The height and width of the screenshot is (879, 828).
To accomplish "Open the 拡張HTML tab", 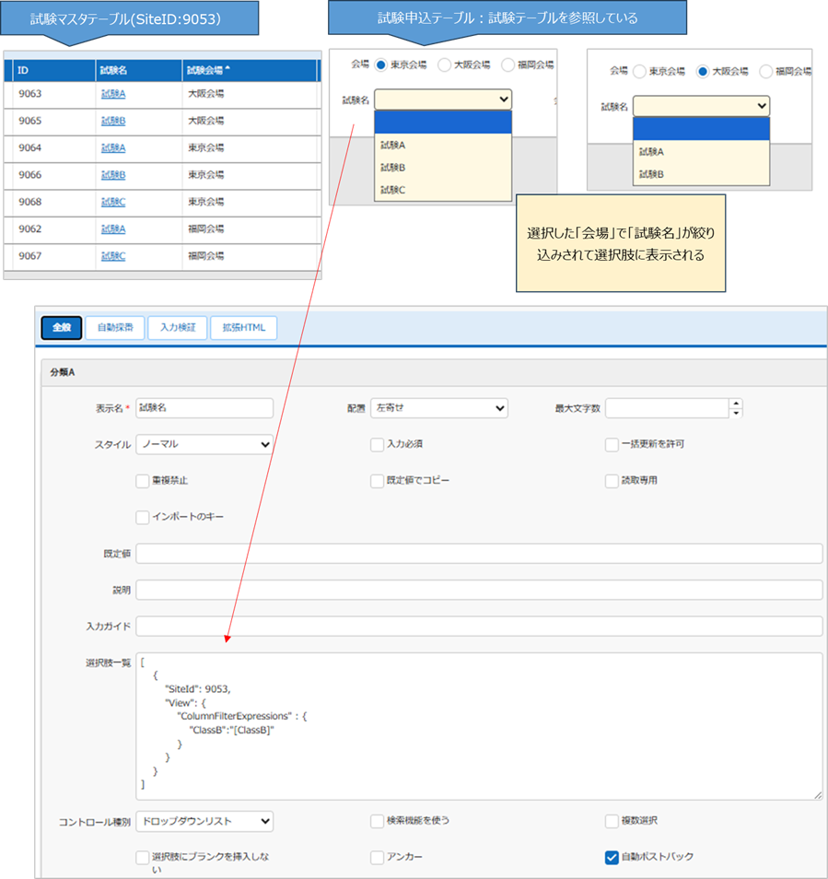I will point(243,328).
